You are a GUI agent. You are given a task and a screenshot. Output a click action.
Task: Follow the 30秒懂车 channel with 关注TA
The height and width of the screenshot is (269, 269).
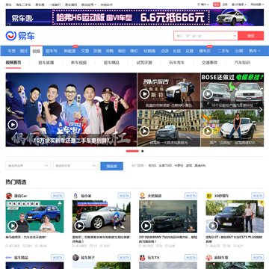tap(258, 196)
